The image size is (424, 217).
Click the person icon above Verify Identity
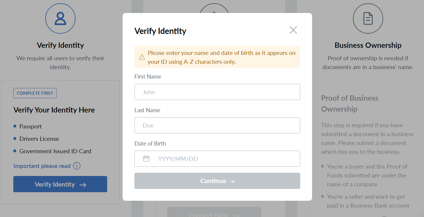(x=60, y=19)
